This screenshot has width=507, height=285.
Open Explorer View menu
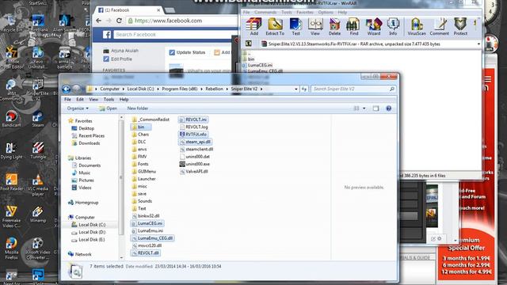(x=93, y=100)
